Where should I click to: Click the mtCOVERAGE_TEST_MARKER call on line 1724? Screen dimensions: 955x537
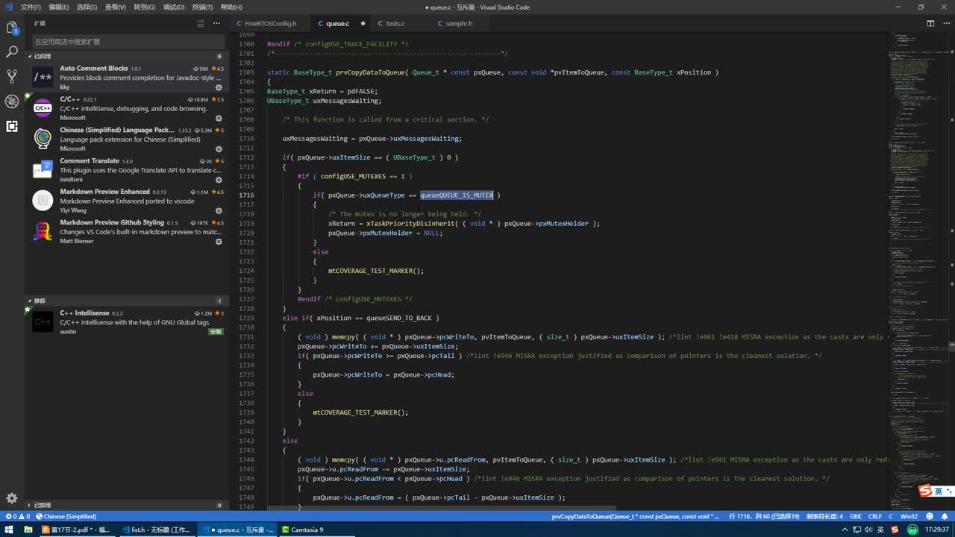click(x=376, y=271)
